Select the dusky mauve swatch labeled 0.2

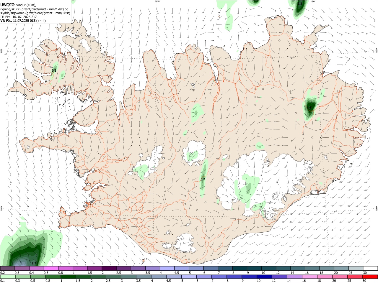(x=7, y=269)
